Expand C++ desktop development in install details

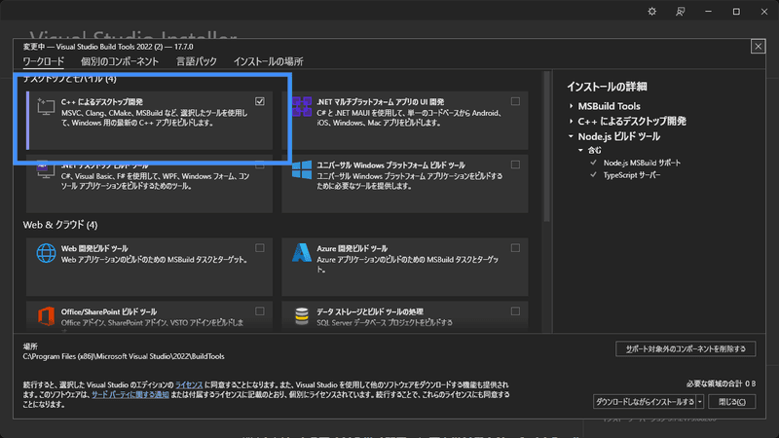click(x=572, y=122)
